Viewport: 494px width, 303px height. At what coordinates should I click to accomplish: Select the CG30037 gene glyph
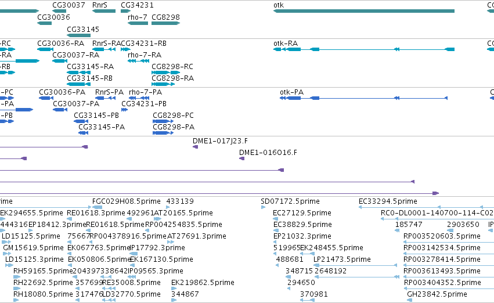[x=59, y=11]
